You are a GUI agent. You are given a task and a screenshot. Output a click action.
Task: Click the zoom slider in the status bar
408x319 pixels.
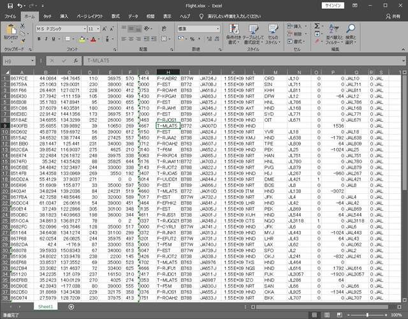(367, 315)
